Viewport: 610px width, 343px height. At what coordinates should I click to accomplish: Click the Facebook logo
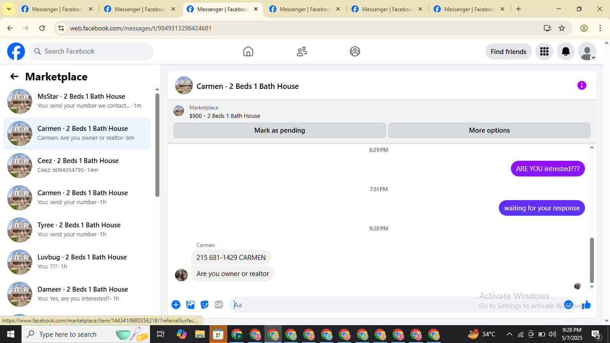pos(16,51)
